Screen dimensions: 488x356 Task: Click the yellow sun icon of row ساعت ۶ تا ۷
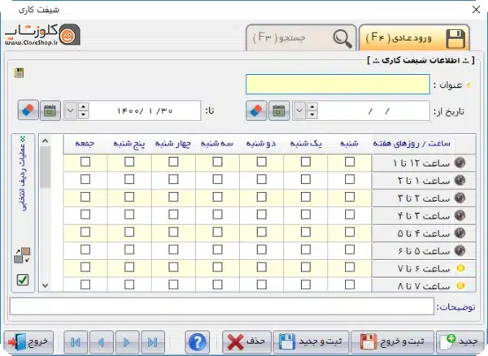point(460,268)
